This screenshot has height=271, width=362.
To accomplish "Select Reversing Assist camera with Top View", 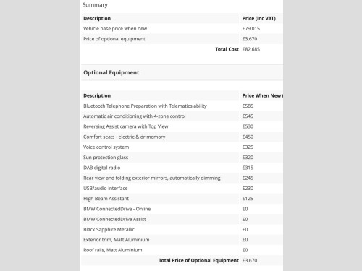I will point(126,126).
